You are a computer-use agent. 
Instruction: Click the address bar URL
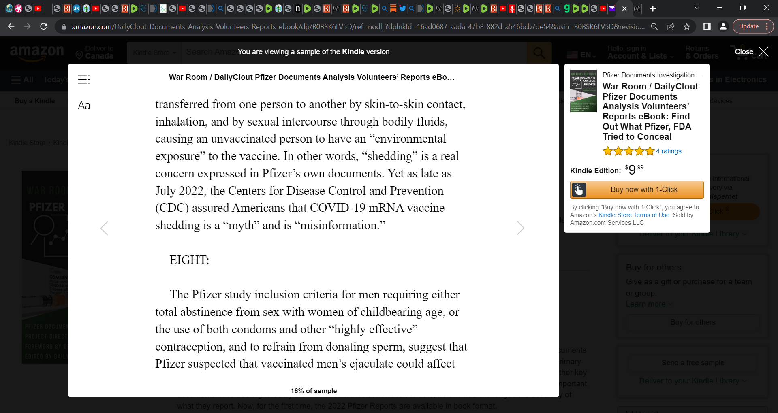tap(358, 27)
